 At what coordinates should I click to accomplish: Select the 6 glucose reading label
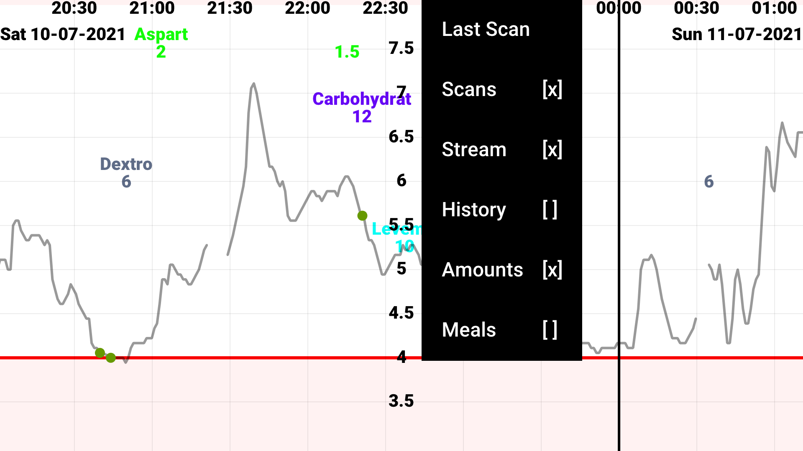click(709, 181)
